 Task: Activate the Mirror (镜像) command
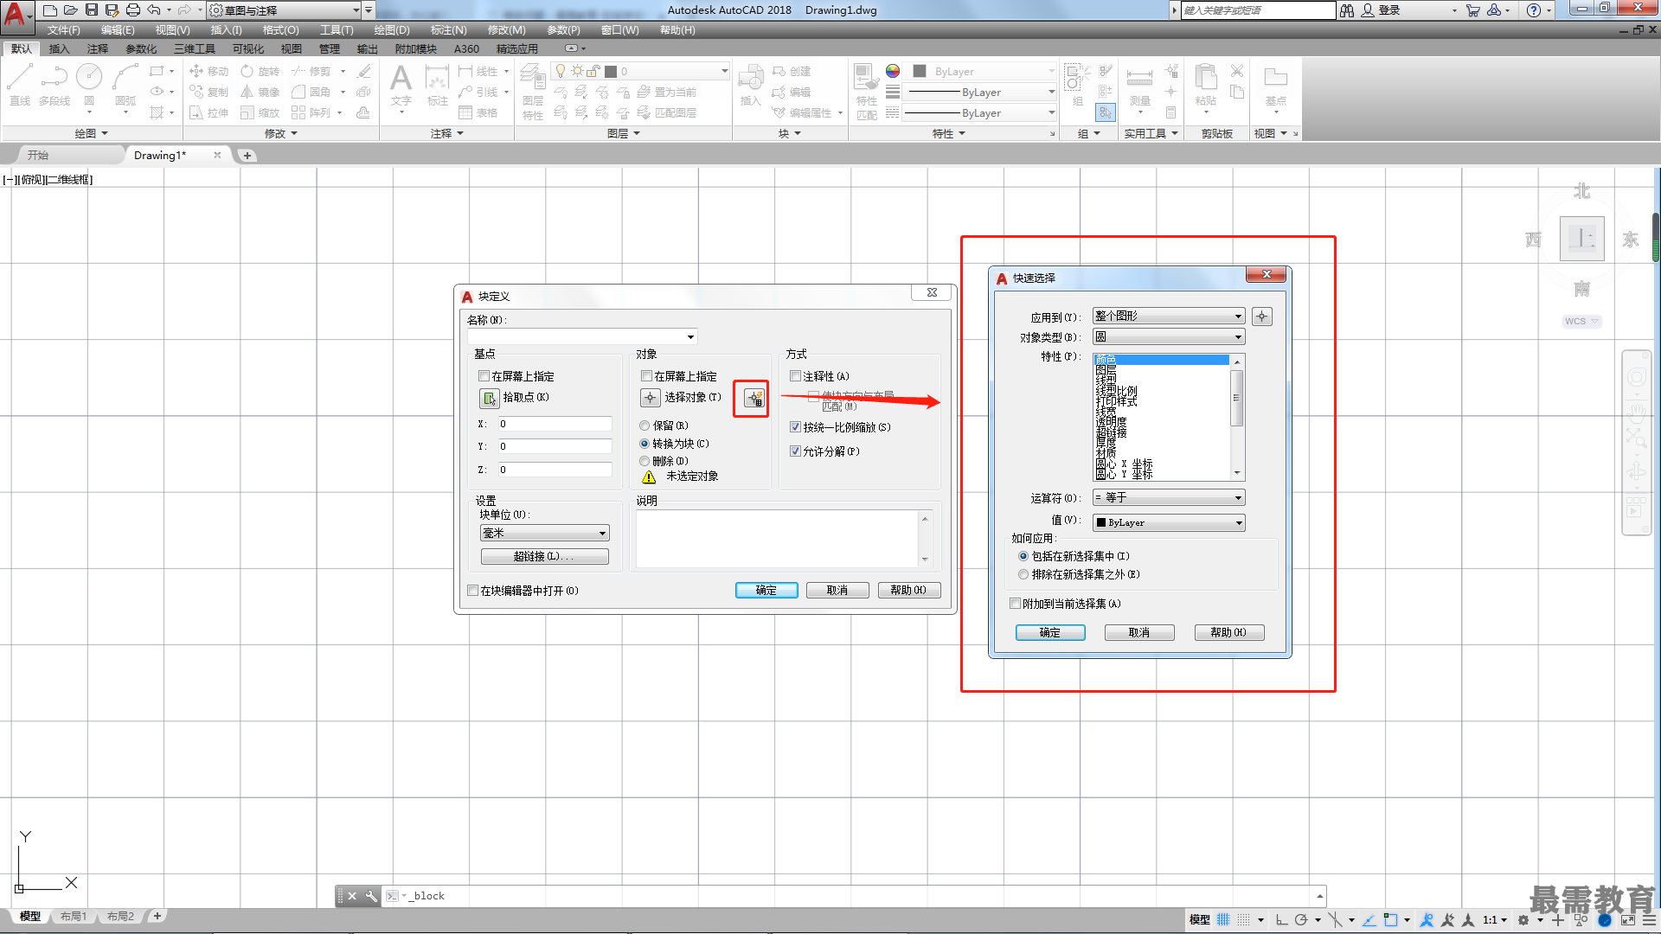(x=260, y=92)
